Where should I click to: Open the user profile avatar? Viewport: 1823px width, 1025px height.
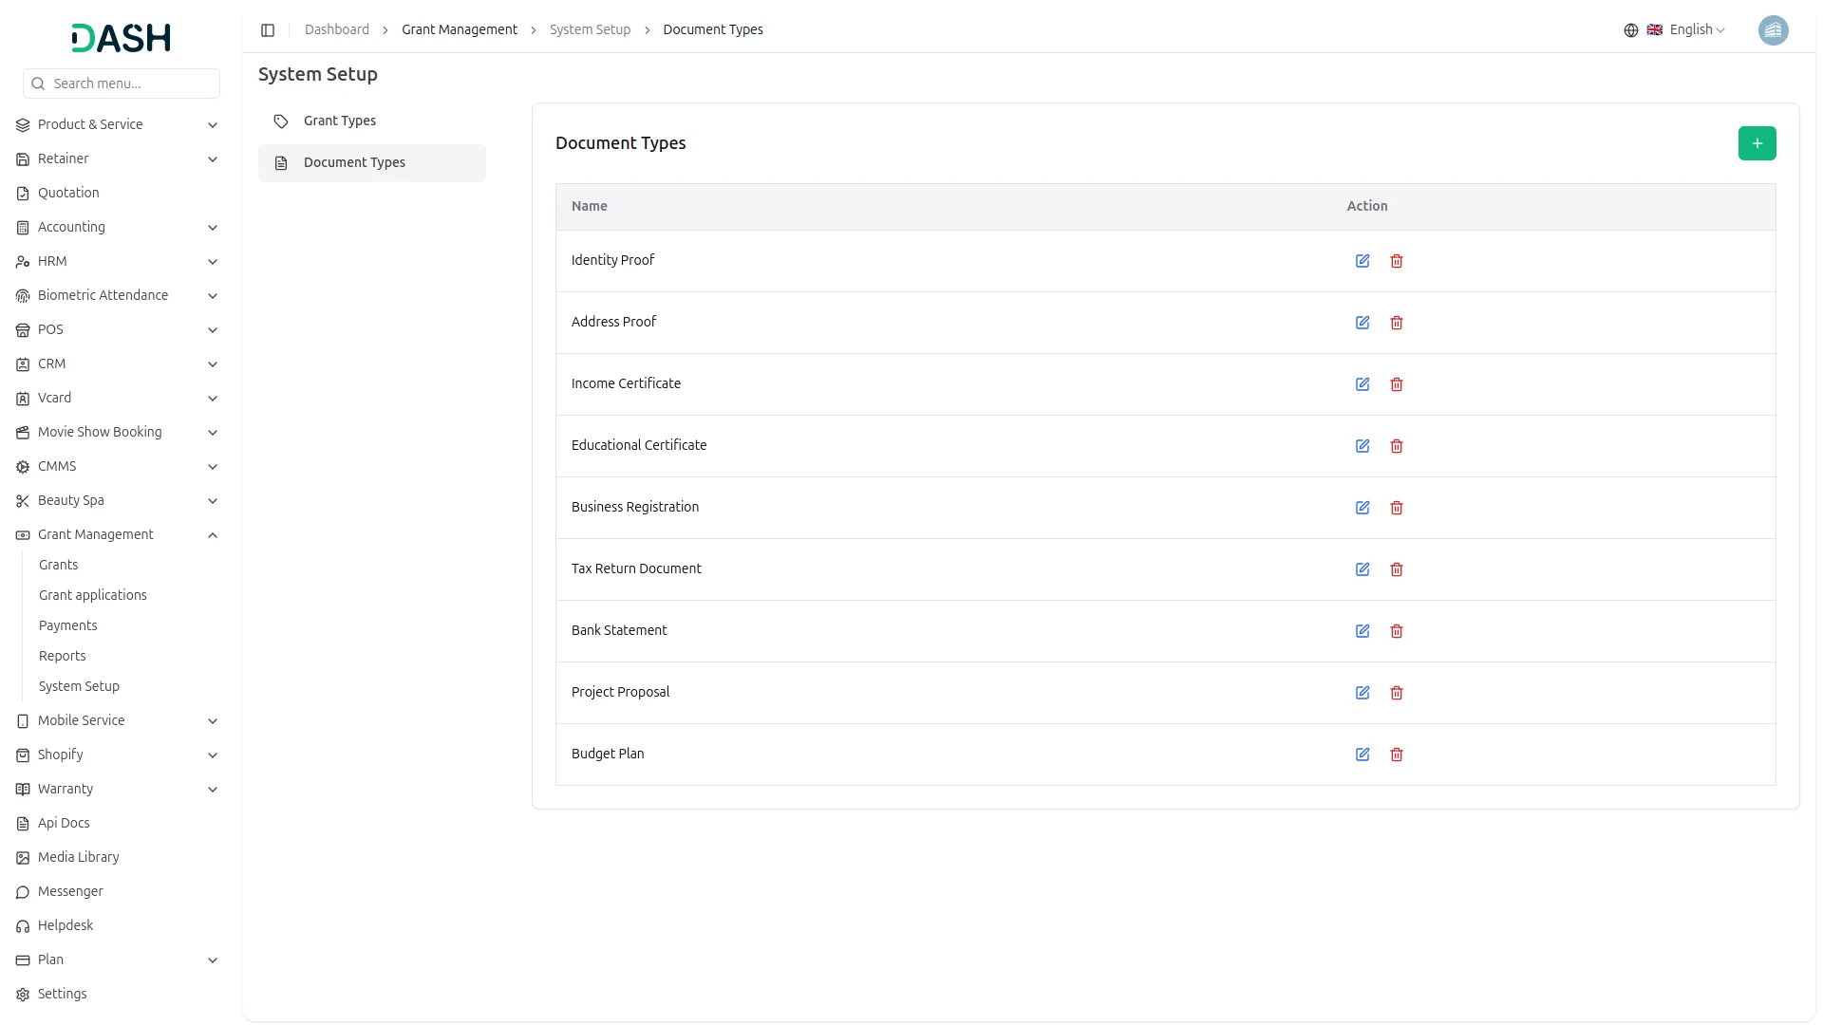(1773, 30)
